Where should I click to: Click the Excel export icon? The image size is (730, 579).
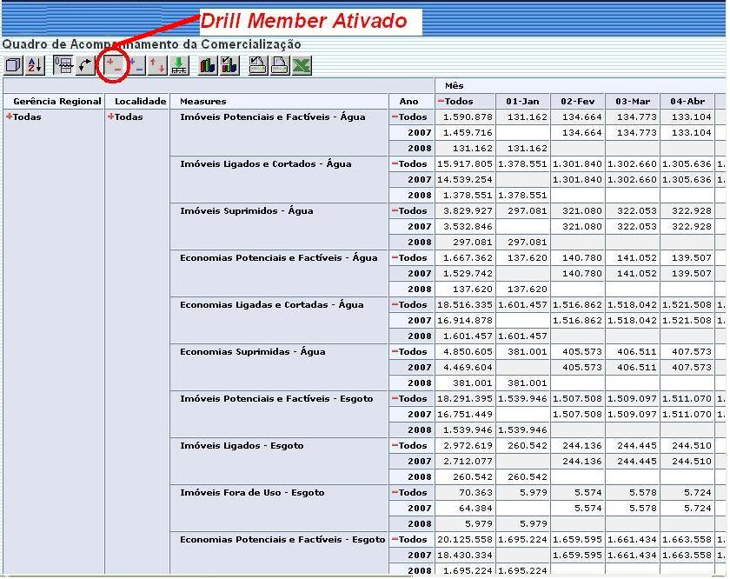click(302, 65)
